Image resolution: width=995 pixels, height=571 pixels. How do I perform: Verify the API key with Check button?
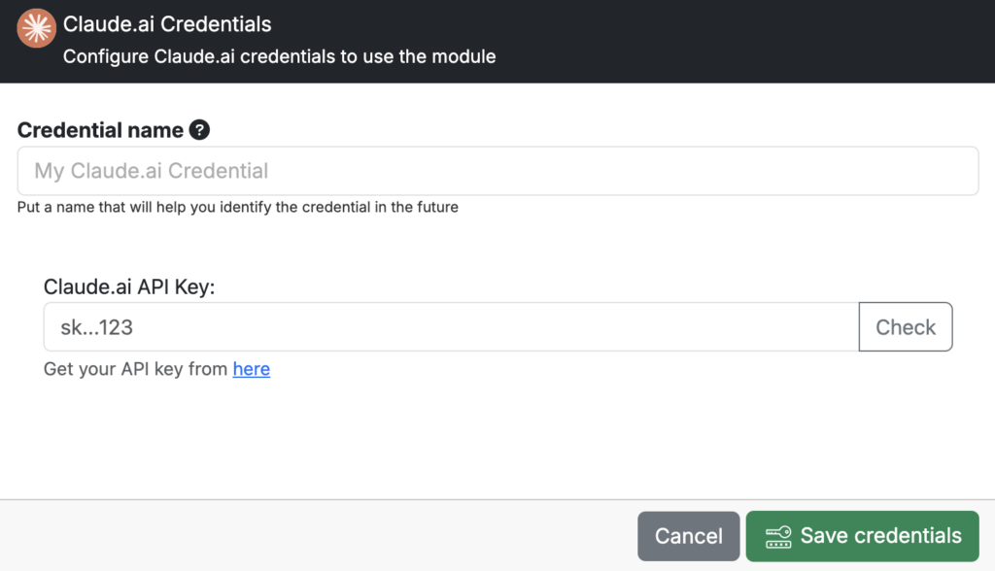[x=906, y=326]
